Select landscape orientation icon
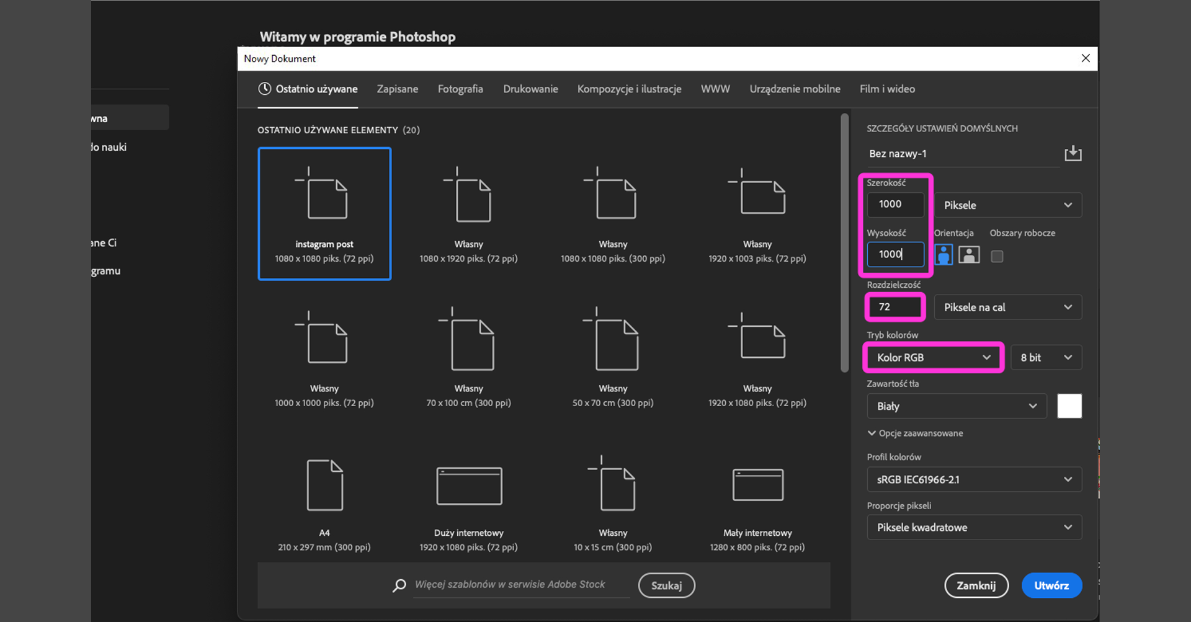1191x622 pixels. (x=969, y=255)
